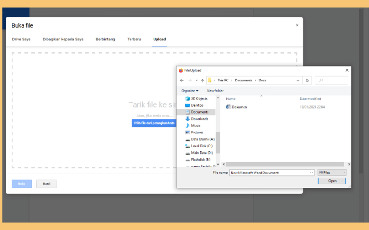Screen dimensions: 369x230
Task: Select the Dokumen file name
Action: coord(239,107)
